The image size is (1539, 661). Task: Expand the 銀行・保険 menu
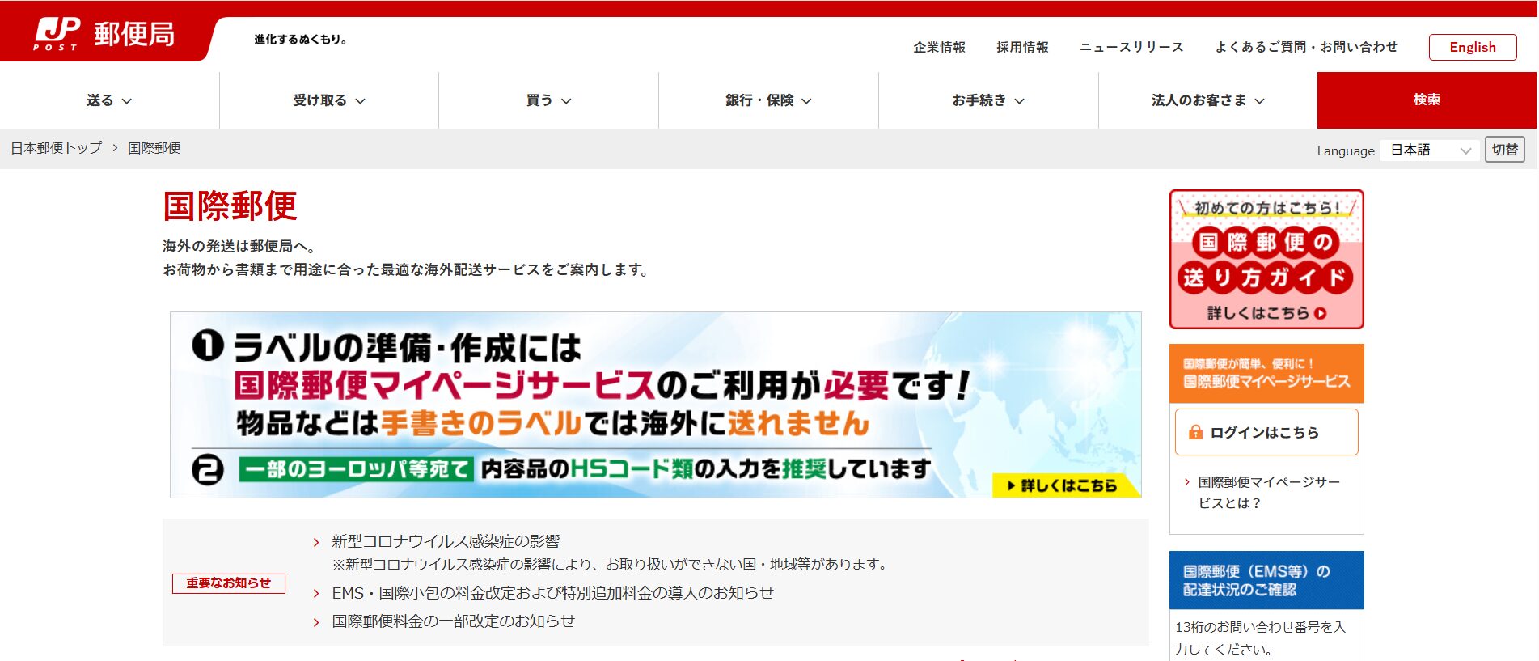(768, 100)
